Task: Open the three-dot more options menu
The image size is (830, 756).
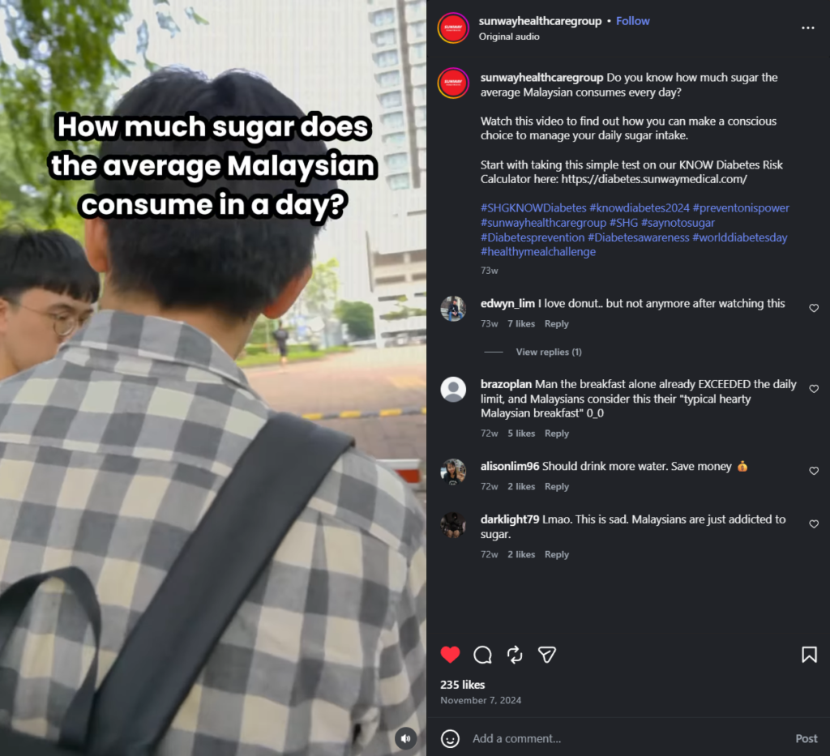Action: [x=808, y=28]
